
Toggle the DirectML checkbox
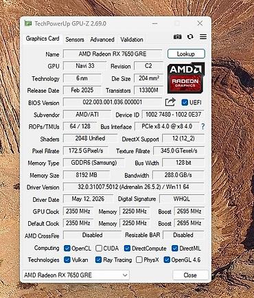(175, 249)
